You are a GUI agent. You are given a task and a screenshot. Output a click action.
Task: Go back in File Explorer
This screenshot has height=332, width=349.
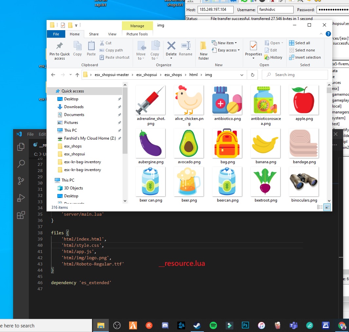[53, 75]
